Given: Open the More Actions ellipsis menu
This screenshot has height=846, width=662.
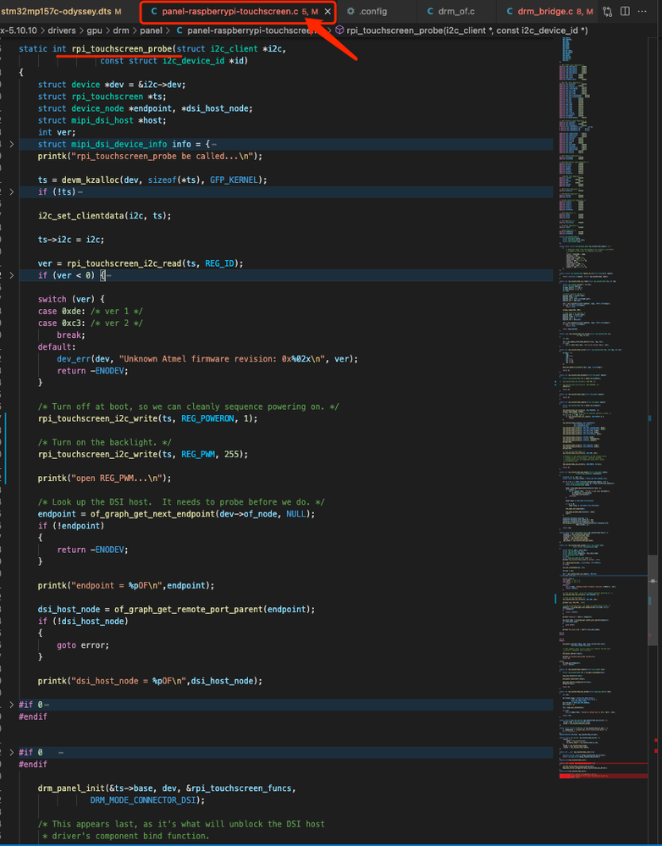Looking at the screenshot, I should coord(642,11).
